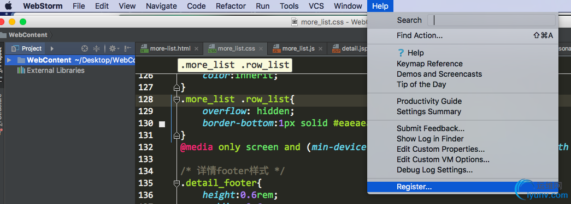
Task: Open the Project view dropdown
Action: pos(52,48)
